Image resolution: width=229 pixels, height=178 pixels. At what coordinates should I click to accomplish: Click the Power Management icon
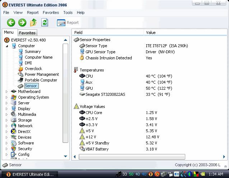pyautogui.click(x=20, y=74)
